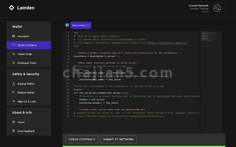Click the CHECK CONTRACT button
Viewport: 236px width, 147px height.
coord(82,139)
